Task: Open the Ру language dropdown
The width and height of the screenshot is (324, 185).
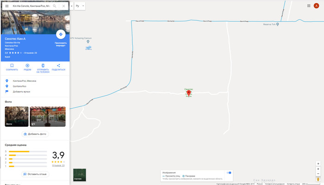Action: tap(80, 6)
